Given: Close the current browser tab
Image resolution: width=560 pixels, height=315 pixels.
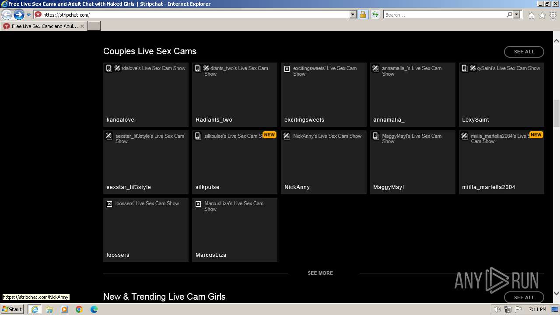Looking at the screenshot, I should tap(82, 26).
